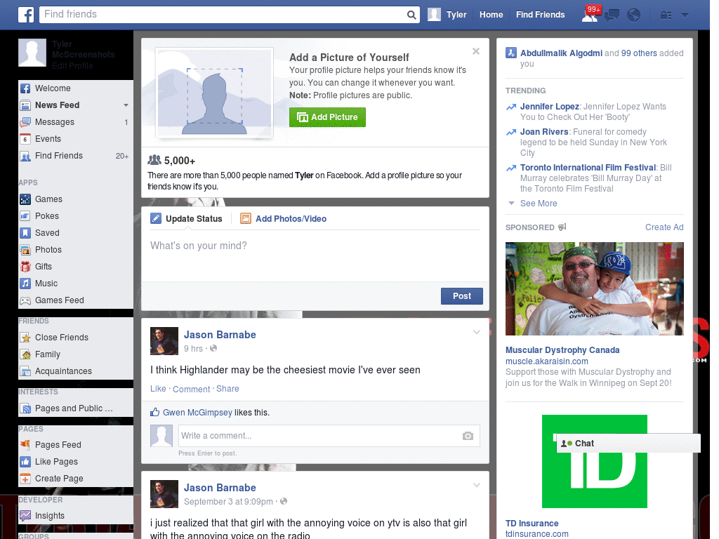Click the Find friends search field

pyautogui.click(x=223, y=15)
